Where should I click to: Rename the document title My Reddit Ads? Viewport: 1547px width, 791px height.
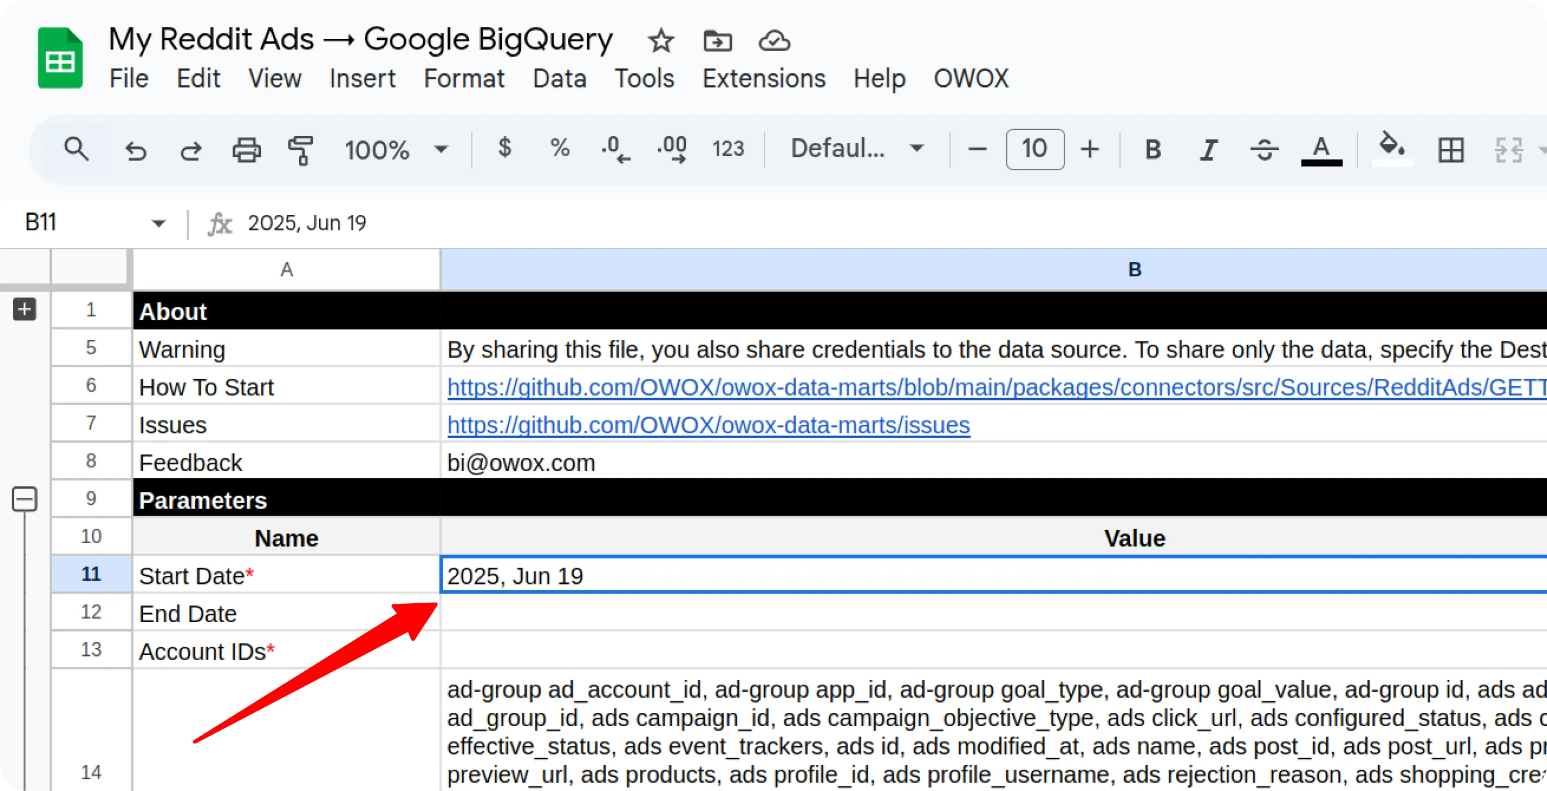pos(360,39)
